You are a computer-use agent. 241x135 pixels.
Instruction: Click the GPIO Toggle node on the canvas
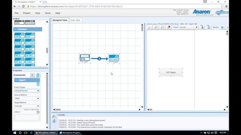(114, 58)
